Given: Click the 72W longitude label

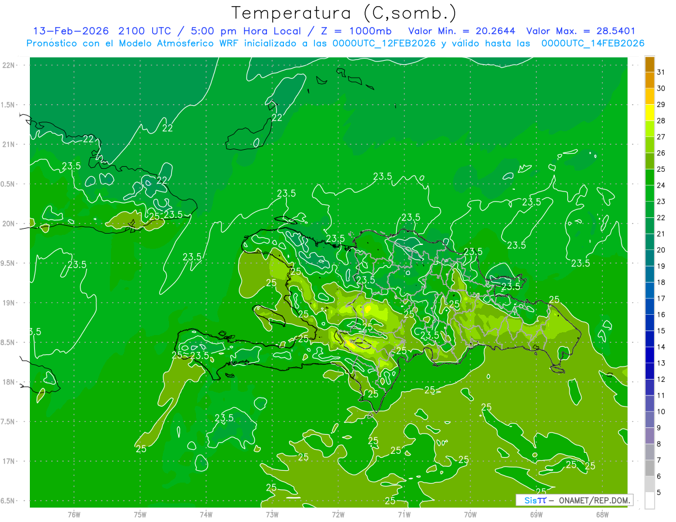Looking at the screenshot, I should coord(338,515).
